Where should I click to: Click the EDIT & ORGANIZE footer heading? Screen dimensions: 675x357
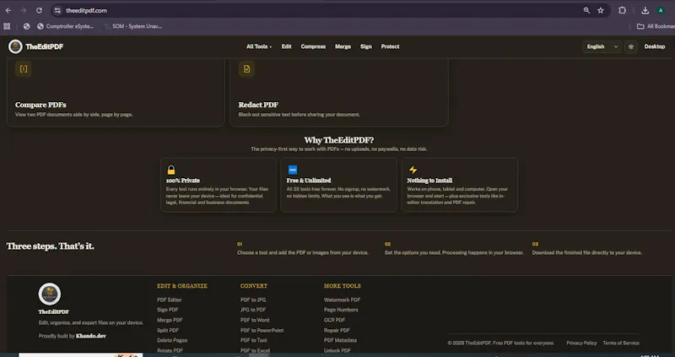point(182,286)
